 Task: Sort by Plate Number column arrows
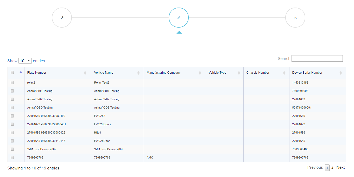pos(85,73)
